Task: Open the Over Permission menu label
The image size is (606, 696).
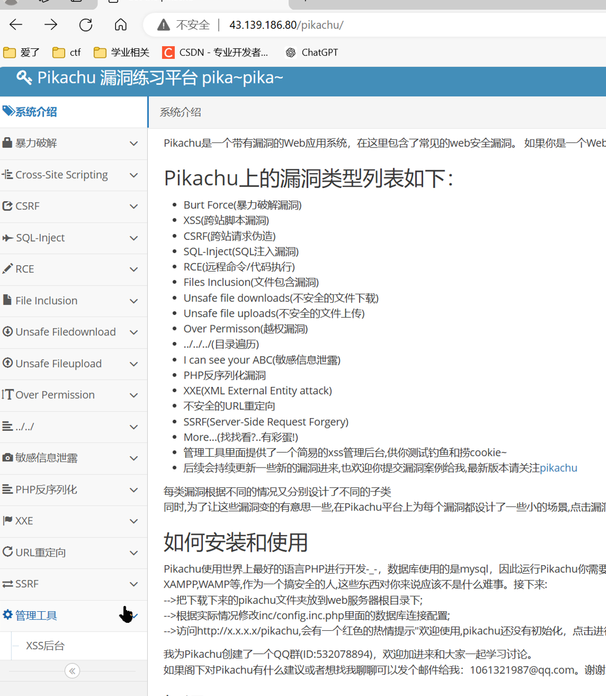Action: [x=55, y=394]
